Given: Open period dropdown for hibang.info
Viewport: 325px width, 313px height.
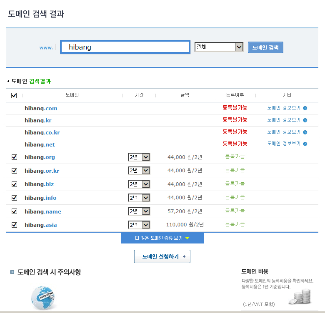Looking at the screenshot, I should pos(139,198).
